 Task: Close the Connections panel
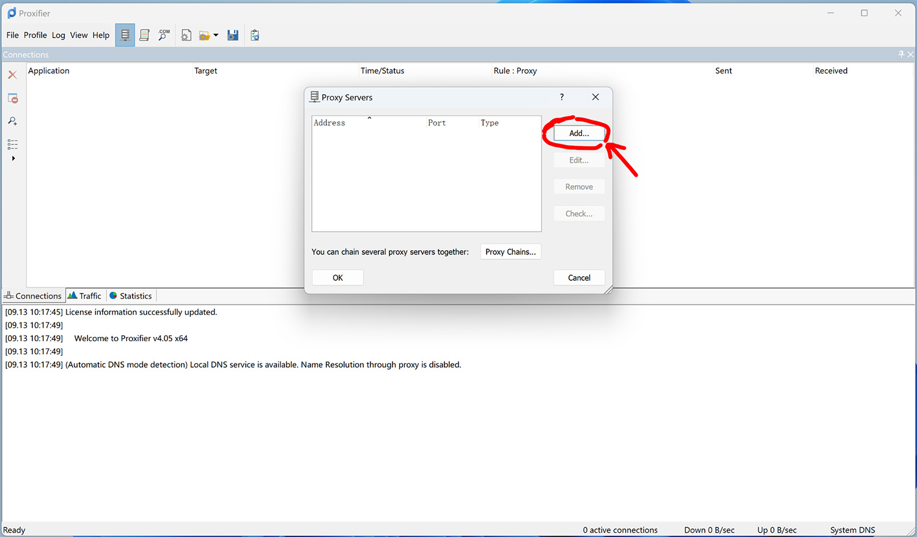[x=910, y=54]
